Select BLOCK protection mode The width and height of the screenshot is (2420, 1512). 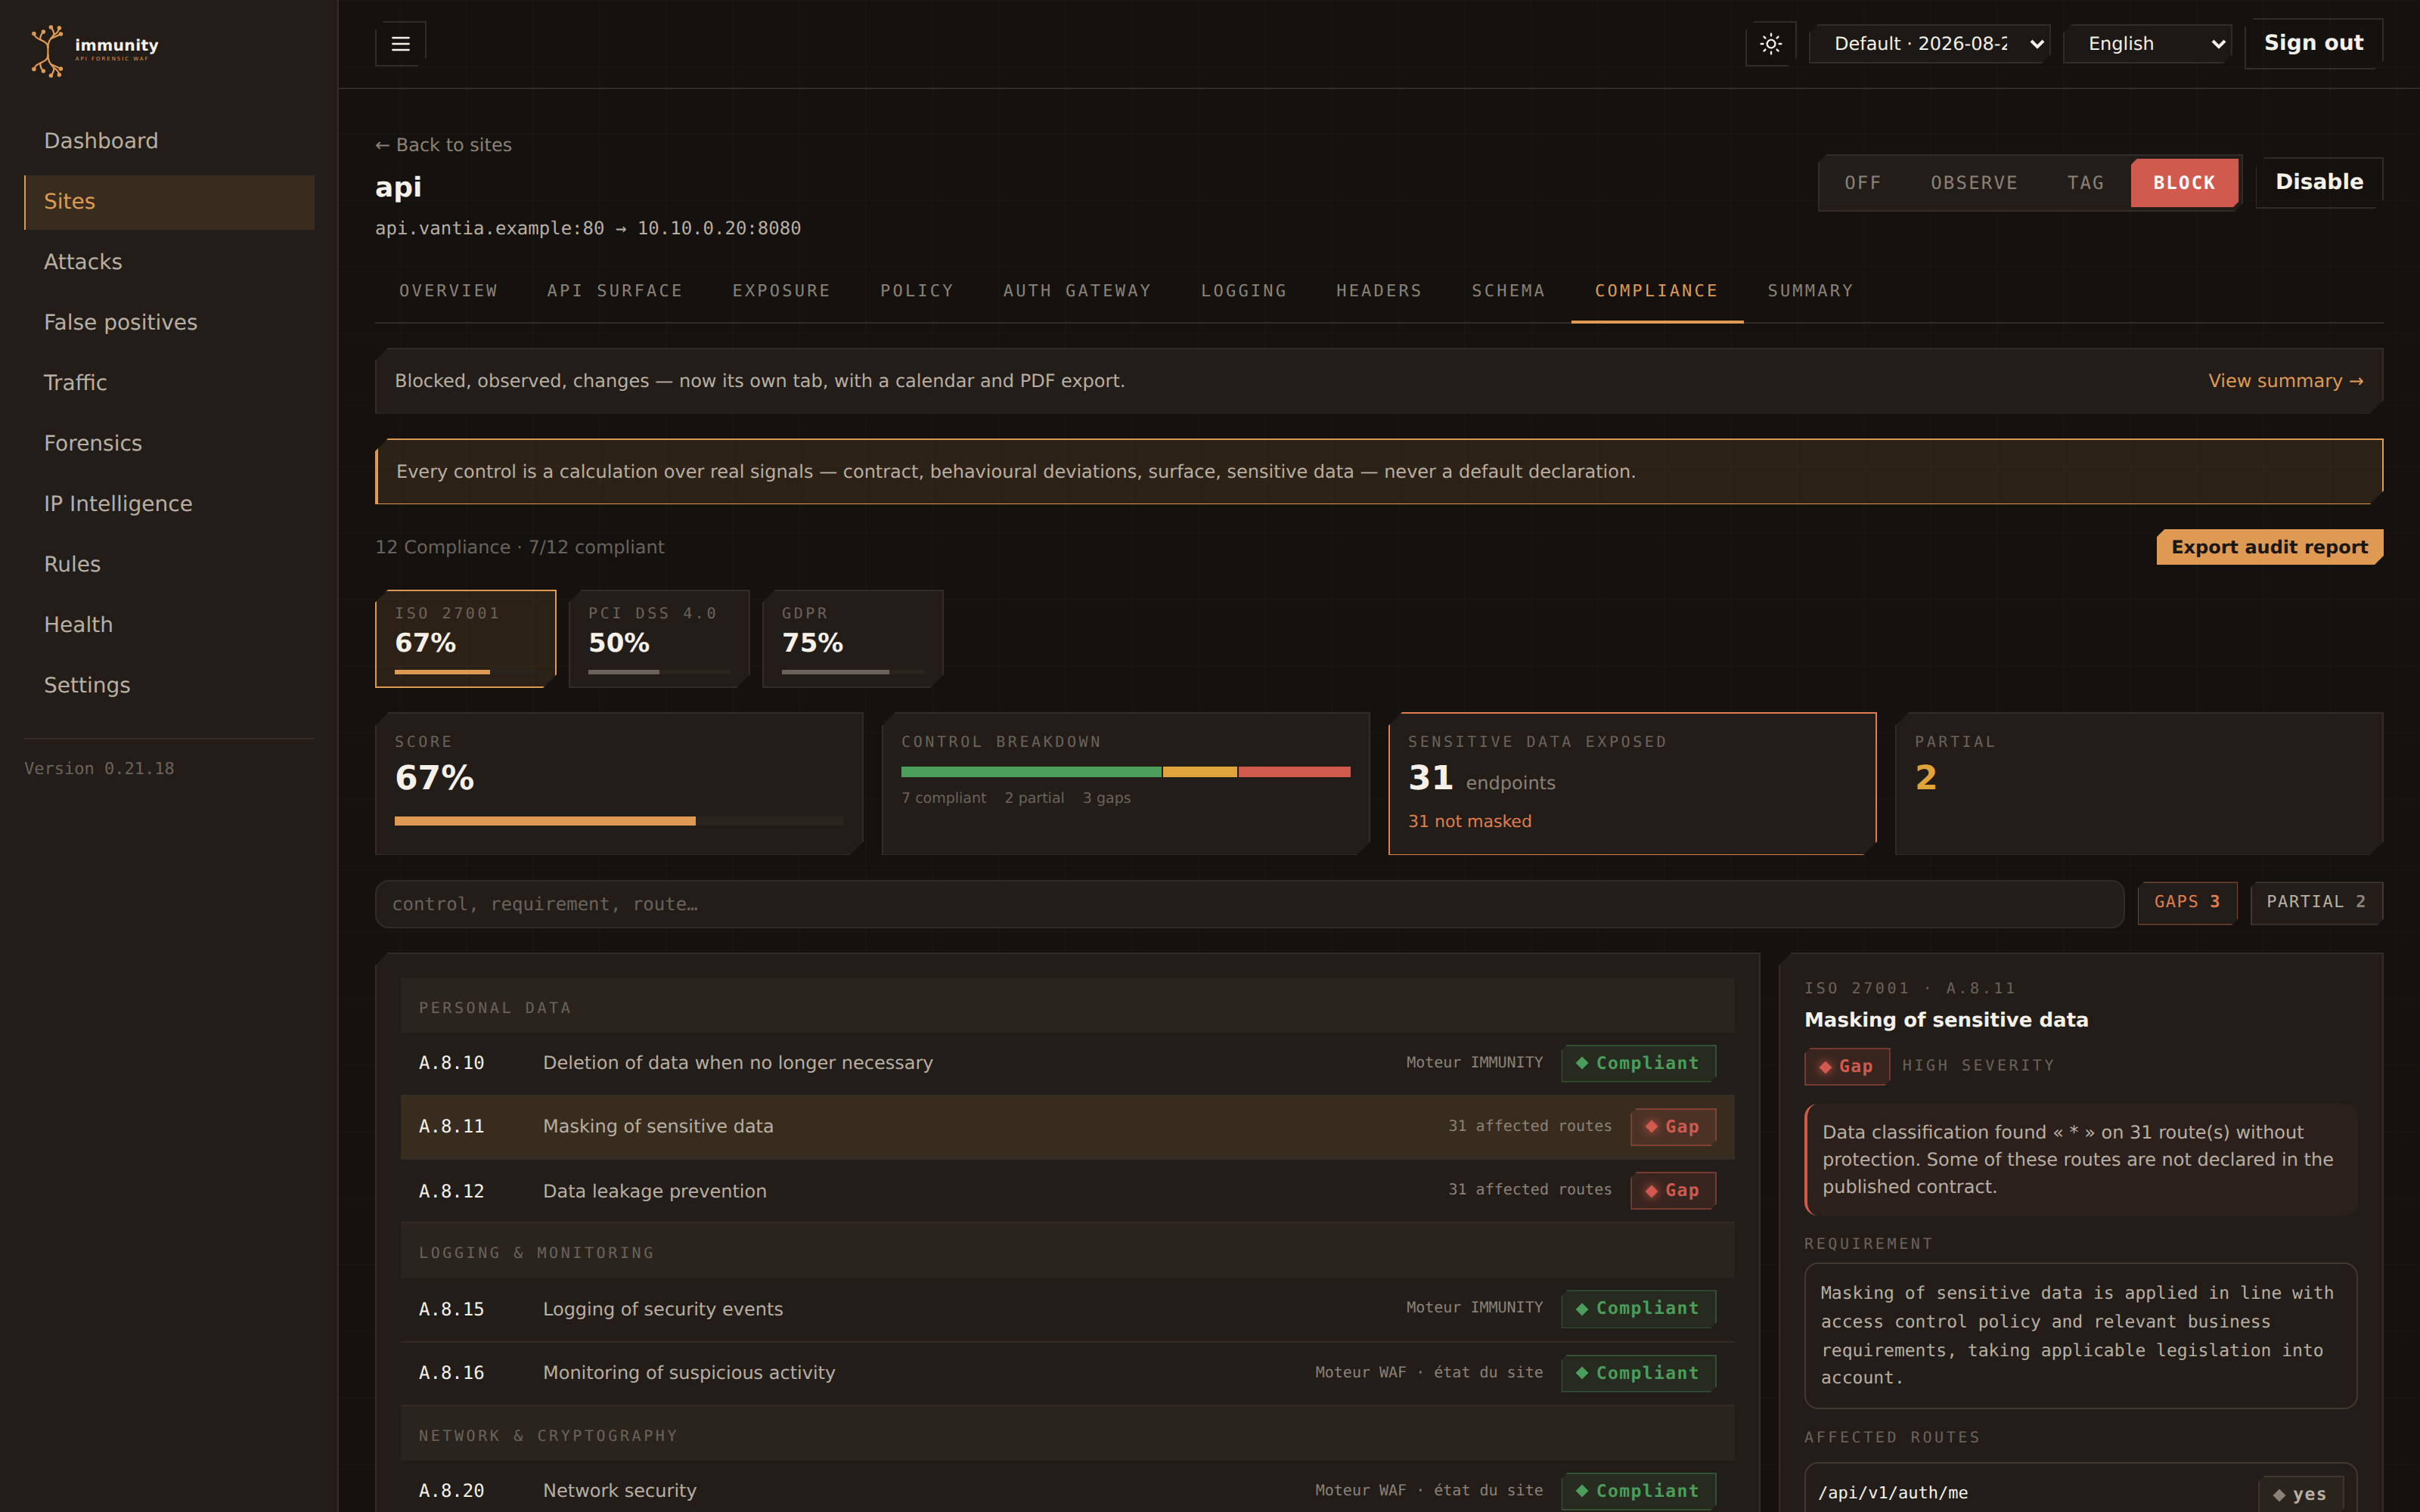(x=2184, y=183)
